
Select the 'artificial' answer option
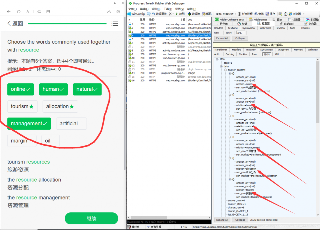(71, 124)
